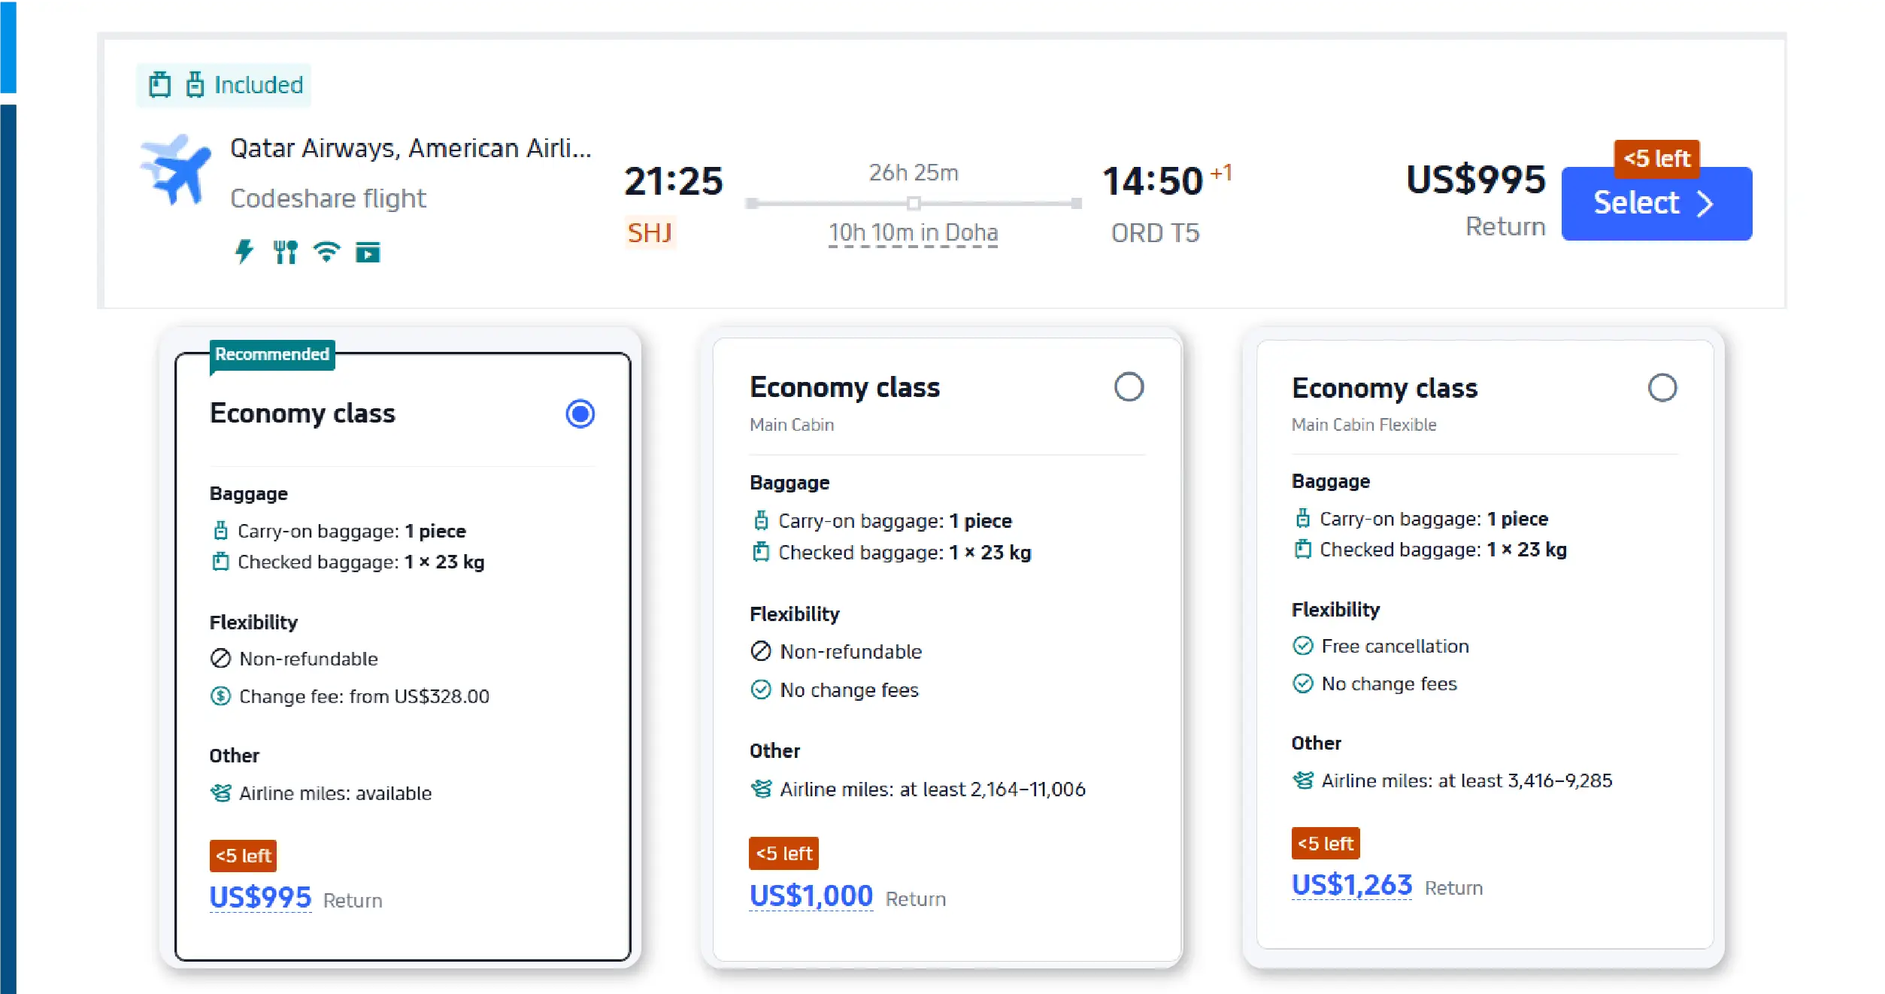Click the in-flight meal cutlery icon

tap(285, 252)
